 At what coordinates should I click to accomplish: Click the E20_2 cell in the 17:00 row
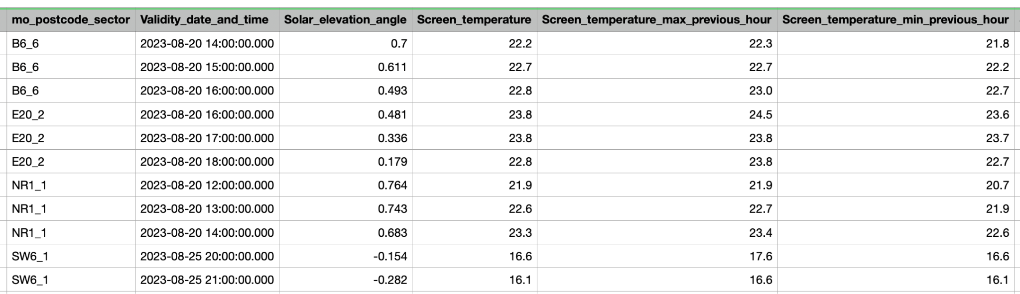[71, 138]
